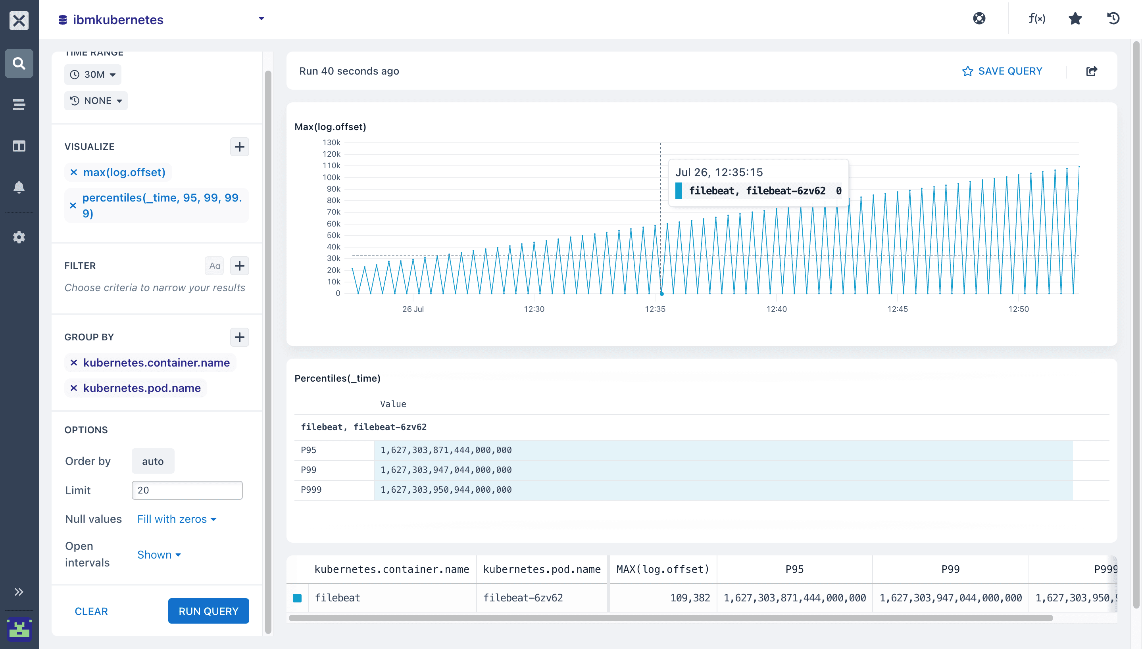Viewport: 1142px width, 649px height.
Task: Sort by the P95 column header
Action: click(x=794, y=569)
